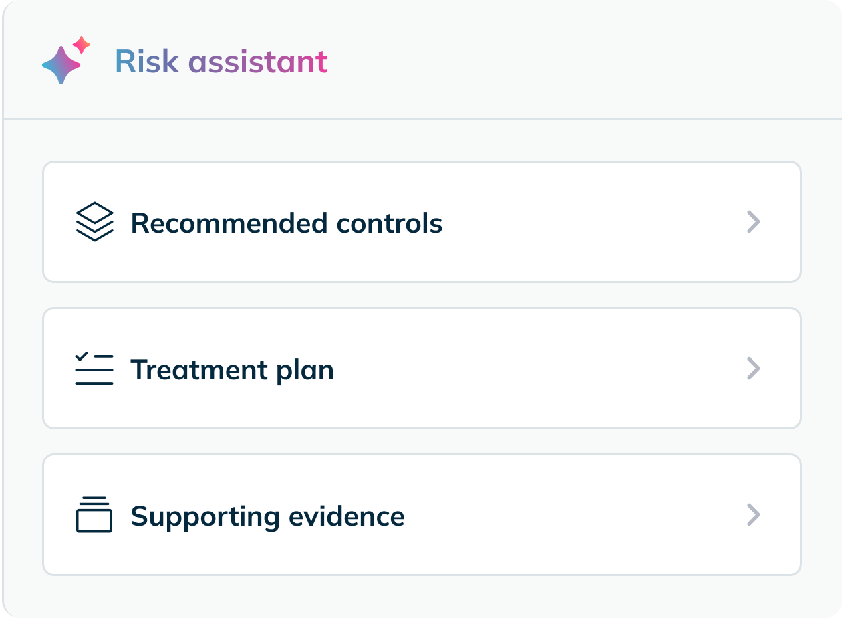Open the Recommended controls text label
Viewport: 842px width, 618px height.
286,223
